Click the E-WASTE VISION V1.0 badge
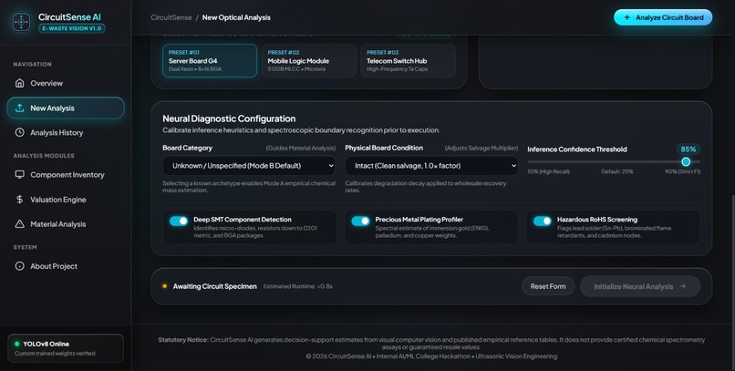This screenshot has height=371, width=735. pos(72,28)
